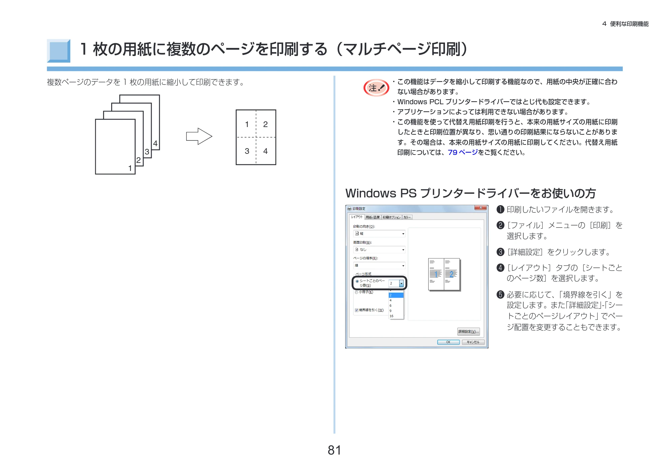Click the 4 便利な印刷機能 chapter header
Screen dimensions: 670x475
[625, 24]
